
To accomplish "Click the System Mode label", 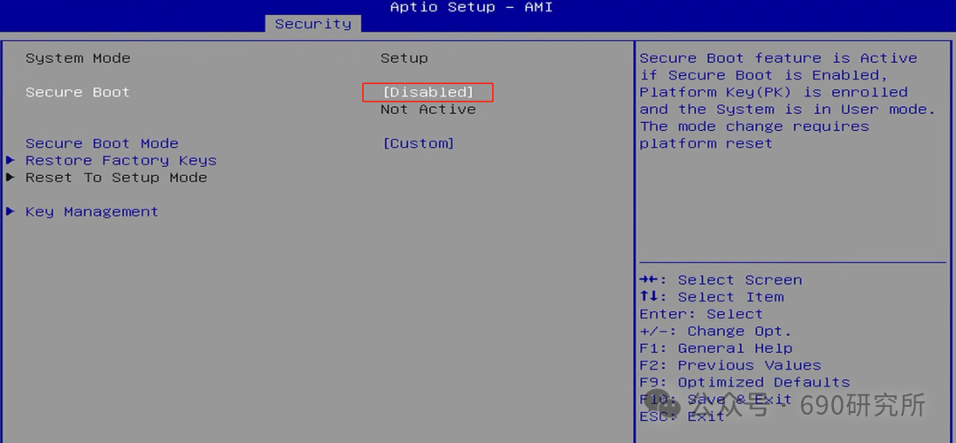I will pyautogui.click(x=78, y=57).
